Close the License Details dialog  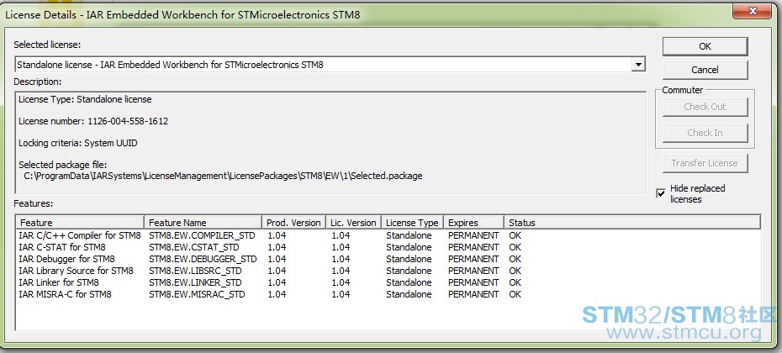[753, 11]
